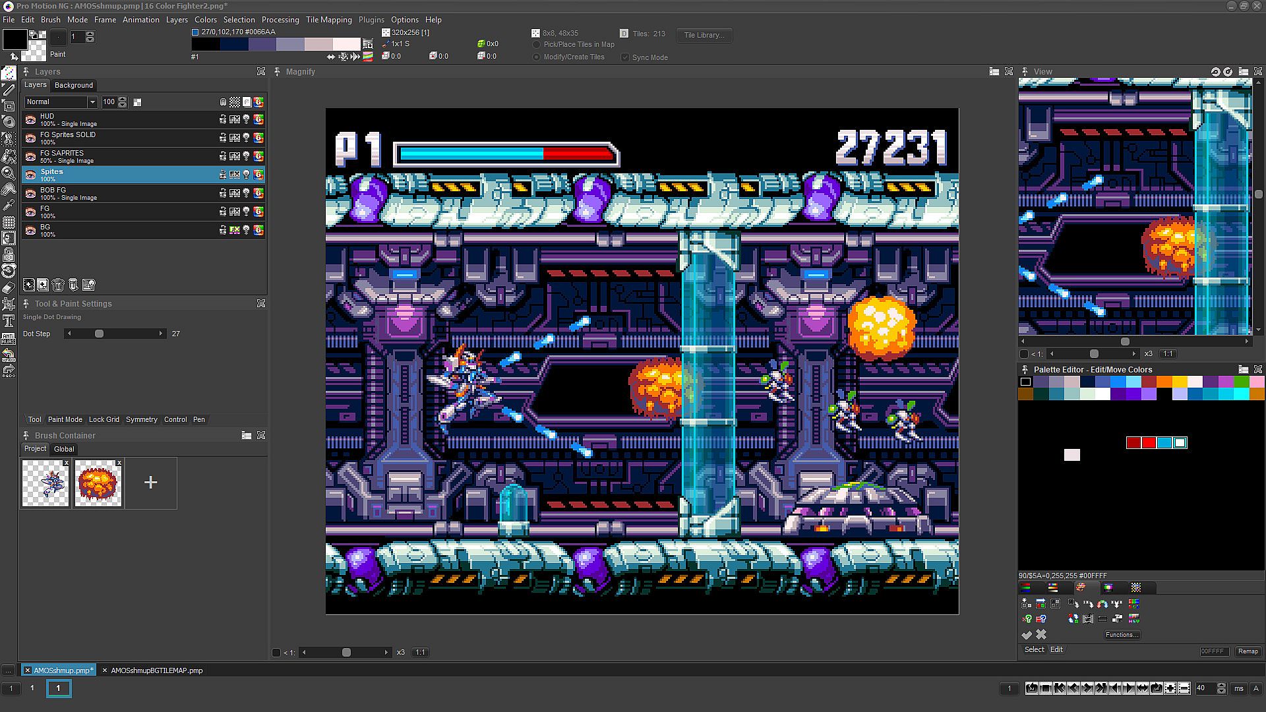This screenshot has width=1266, height=712.
Task: Click the stop animation playback button
Action: click(x=1046, y=688)
